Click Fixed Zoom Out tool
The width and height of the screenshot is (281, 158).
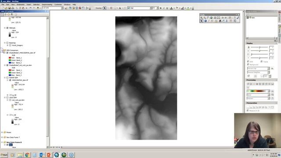coord(219,18)
